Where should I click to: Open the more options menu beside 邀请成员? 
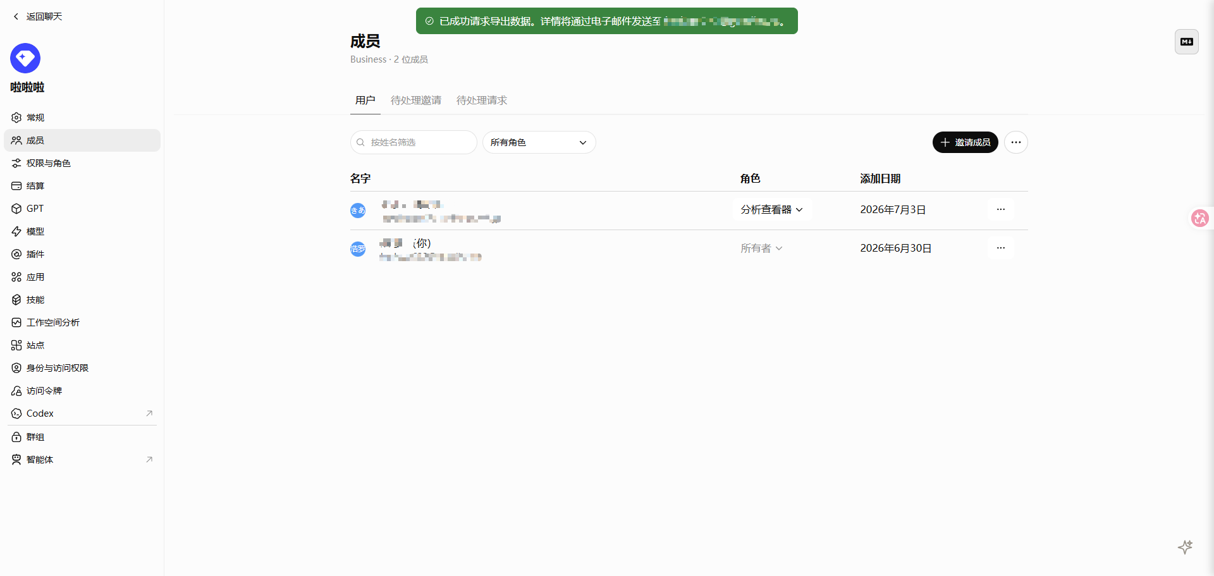coord(1016,142)
